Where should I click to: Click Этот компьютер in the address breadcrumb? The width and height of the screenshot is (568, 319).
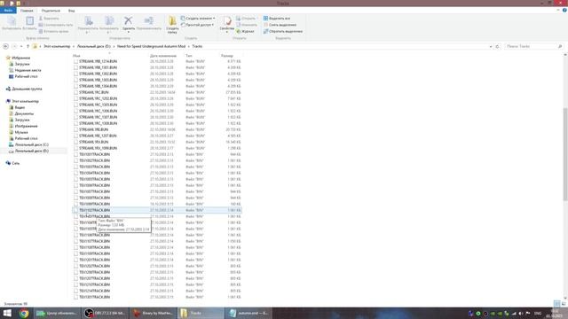(x=57, y=46)
